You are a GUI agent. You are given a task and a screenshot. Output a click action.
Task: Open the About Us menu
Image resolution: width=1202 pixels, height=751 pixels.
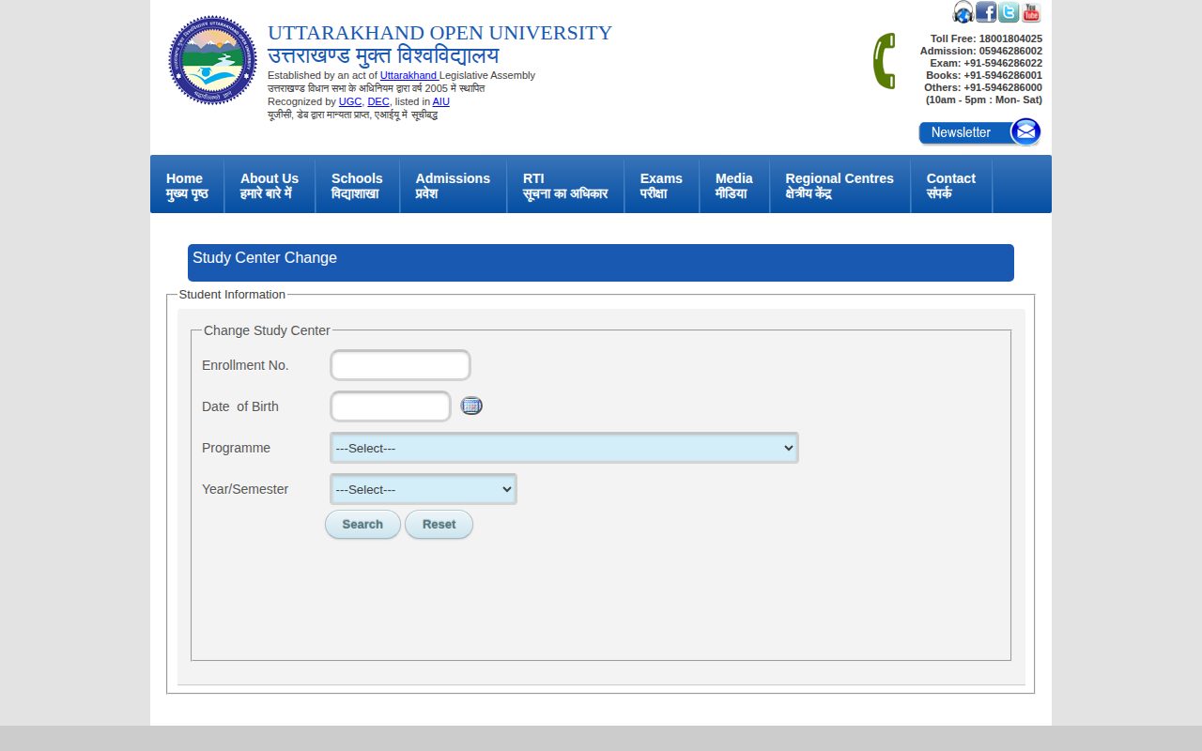[x=270, y=186]
